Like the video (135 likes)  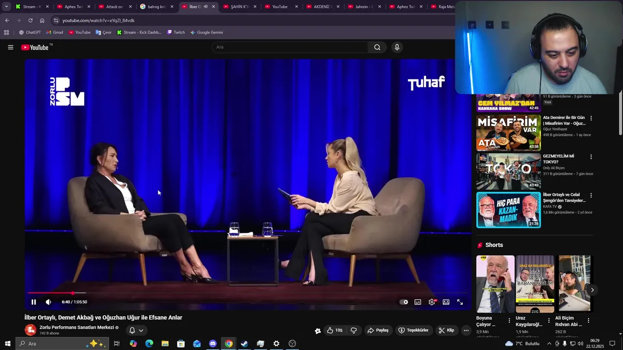tap(334, 330)
